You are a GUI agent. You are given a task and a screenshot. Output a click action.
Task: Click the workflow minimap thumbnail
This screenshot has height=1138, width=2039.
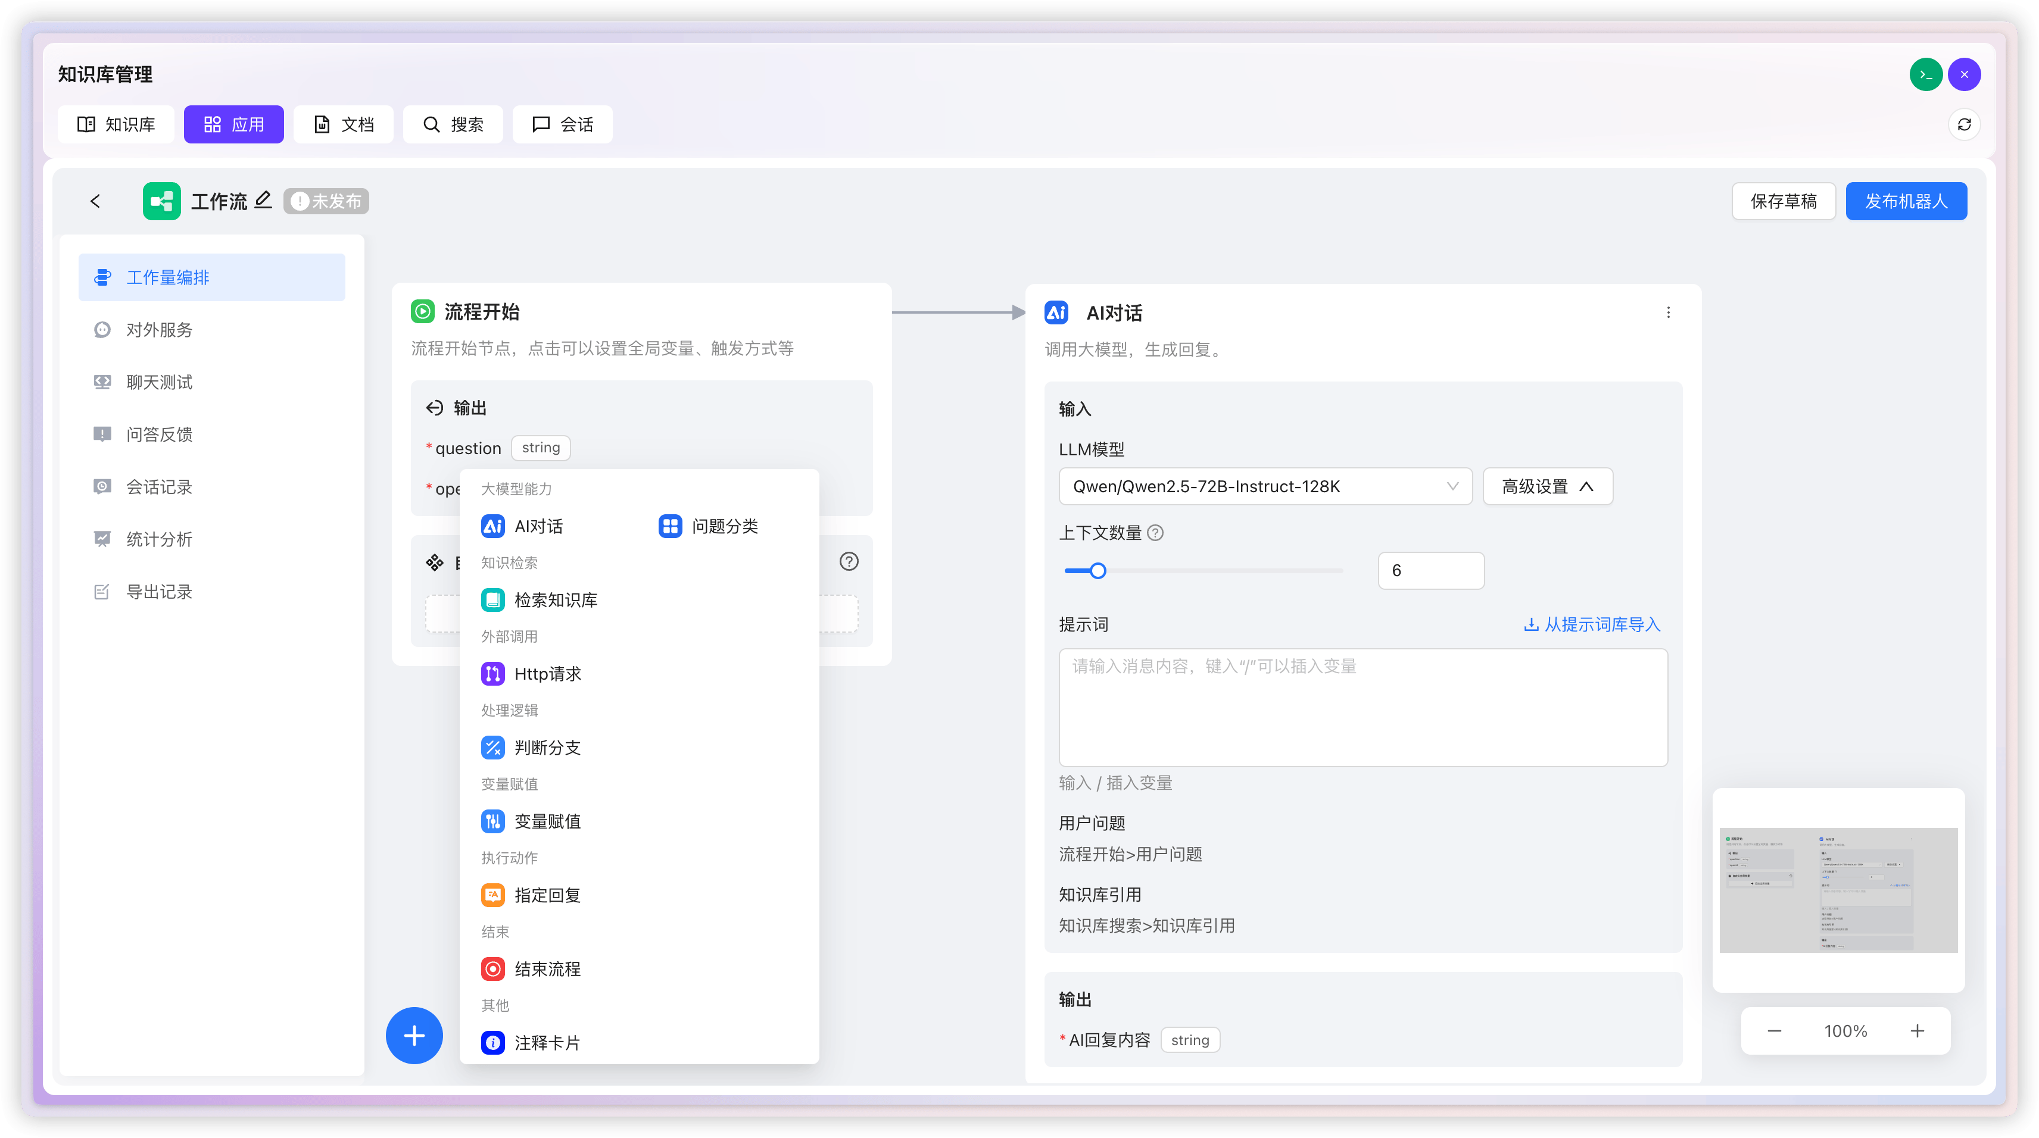(x=1838, y=889)
